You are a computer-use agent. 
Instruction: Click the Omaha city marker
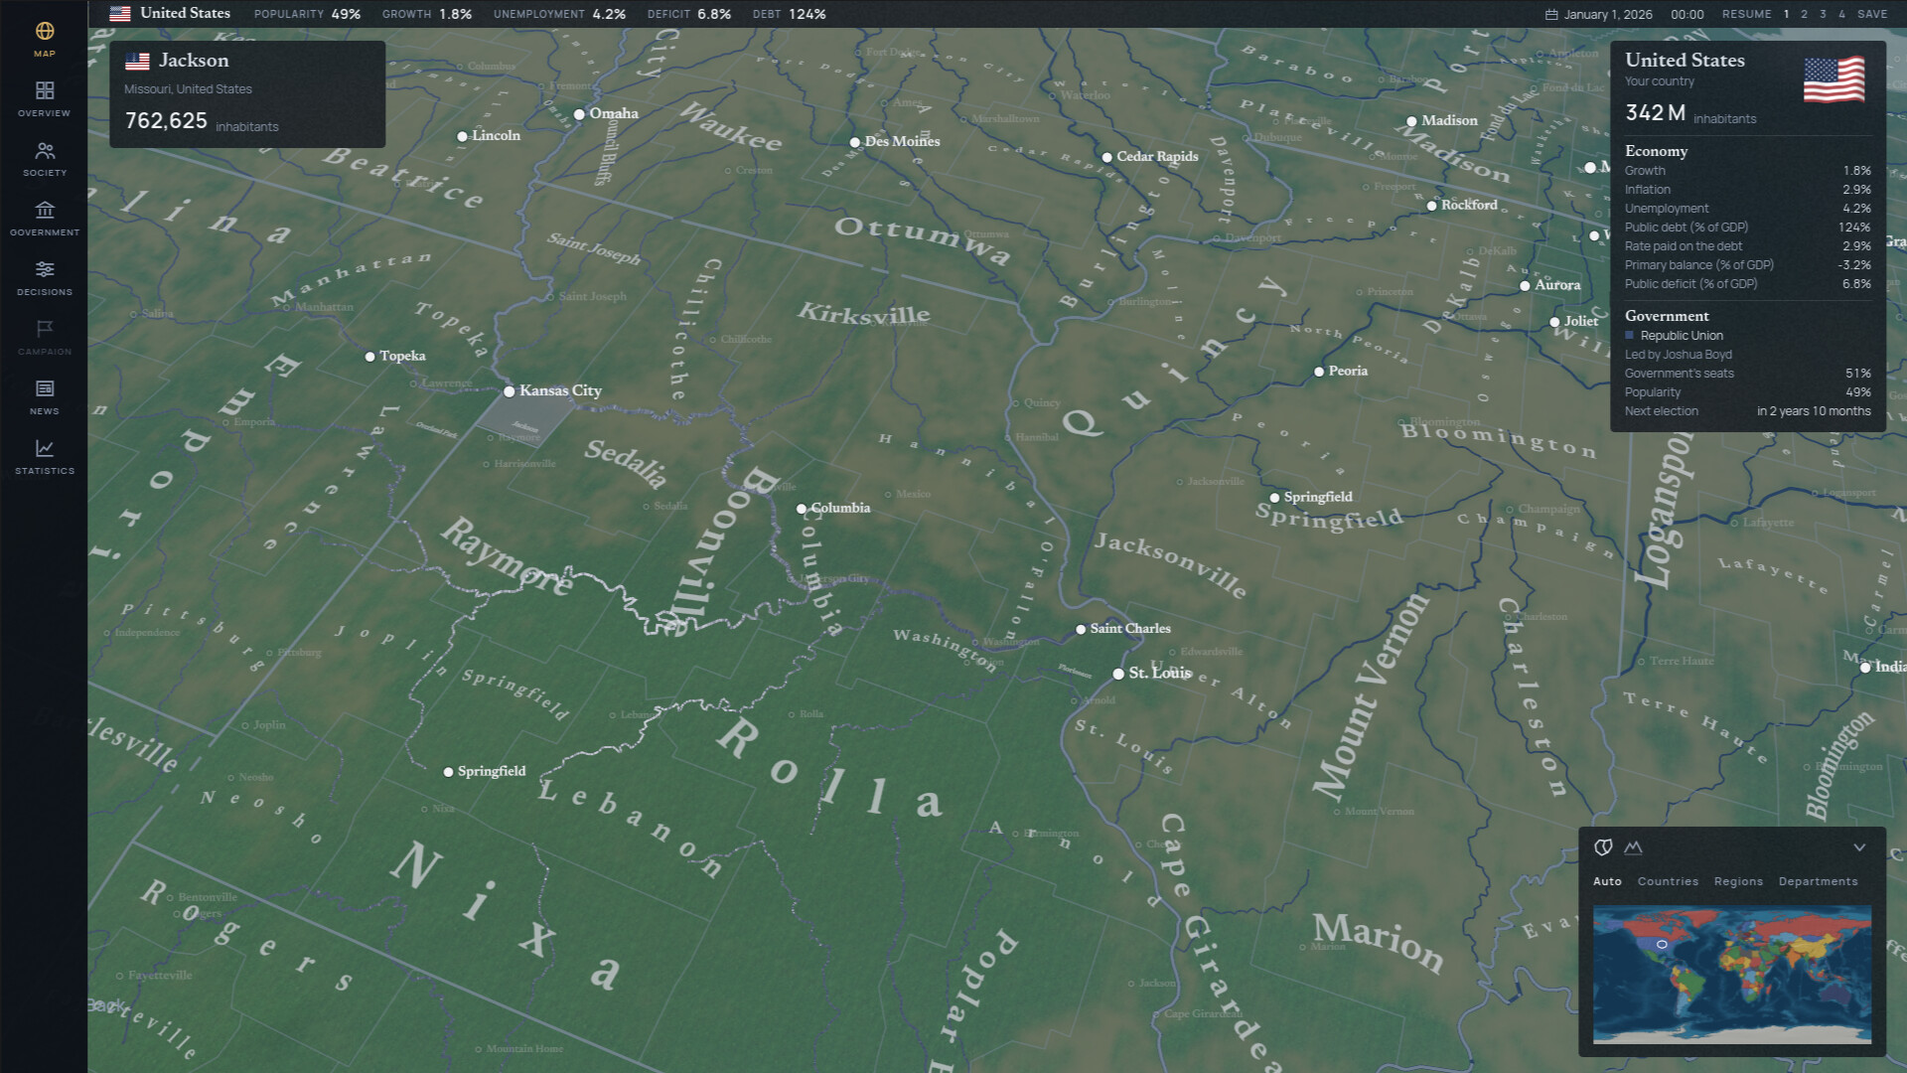pos(579,114)
